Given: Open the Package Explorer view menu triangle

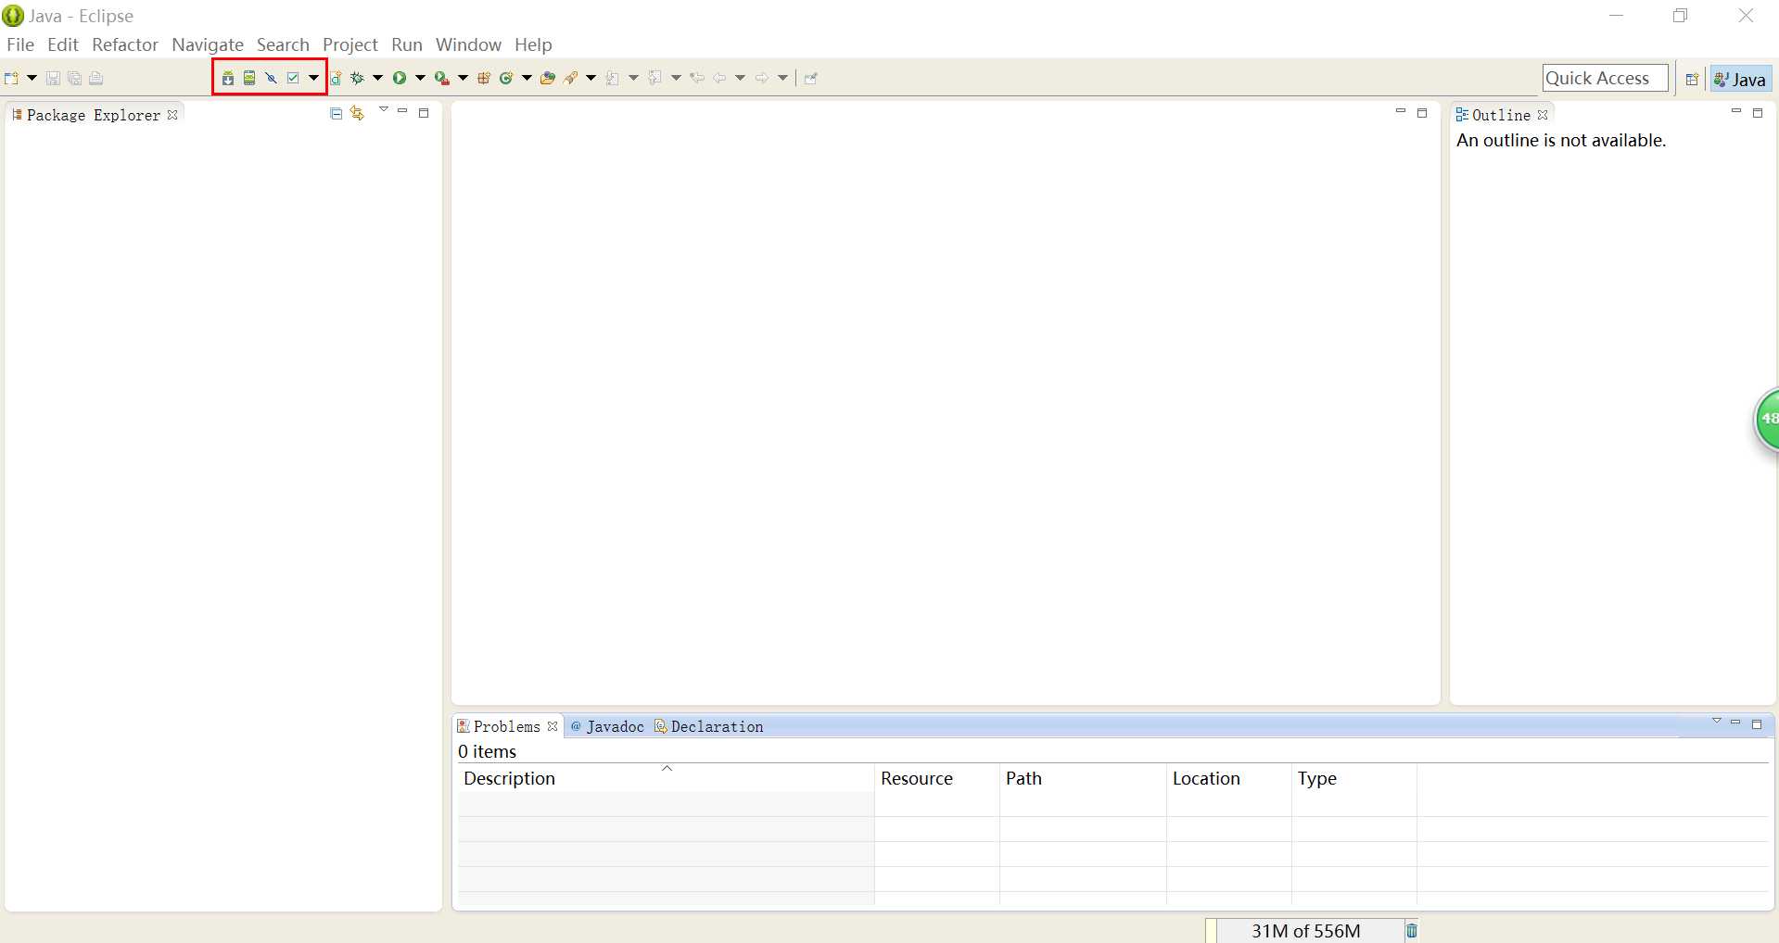Looking at the screenshot, I should coord(383,109).
